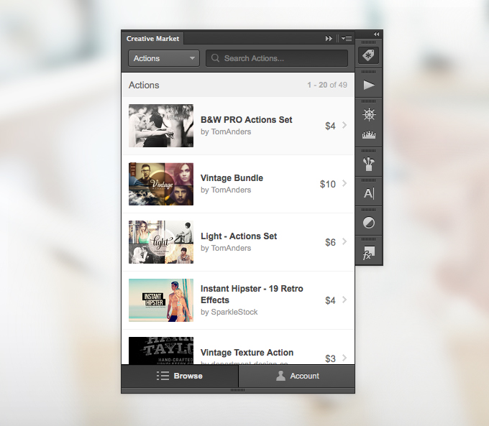Collapse the dock with top-right double arrows
The height and width of the screenshot is (426, 489).
[x=376, y=34]
